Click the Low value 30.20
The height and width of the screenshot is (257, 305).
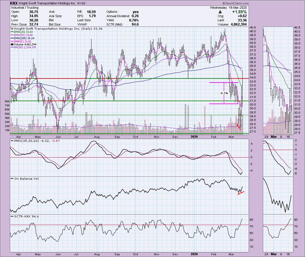pos(34,20)
